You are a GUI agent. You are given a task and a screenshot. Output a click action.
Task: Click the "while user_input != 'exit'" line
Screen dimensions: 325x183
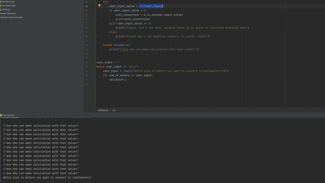click(x=118, y=67)
